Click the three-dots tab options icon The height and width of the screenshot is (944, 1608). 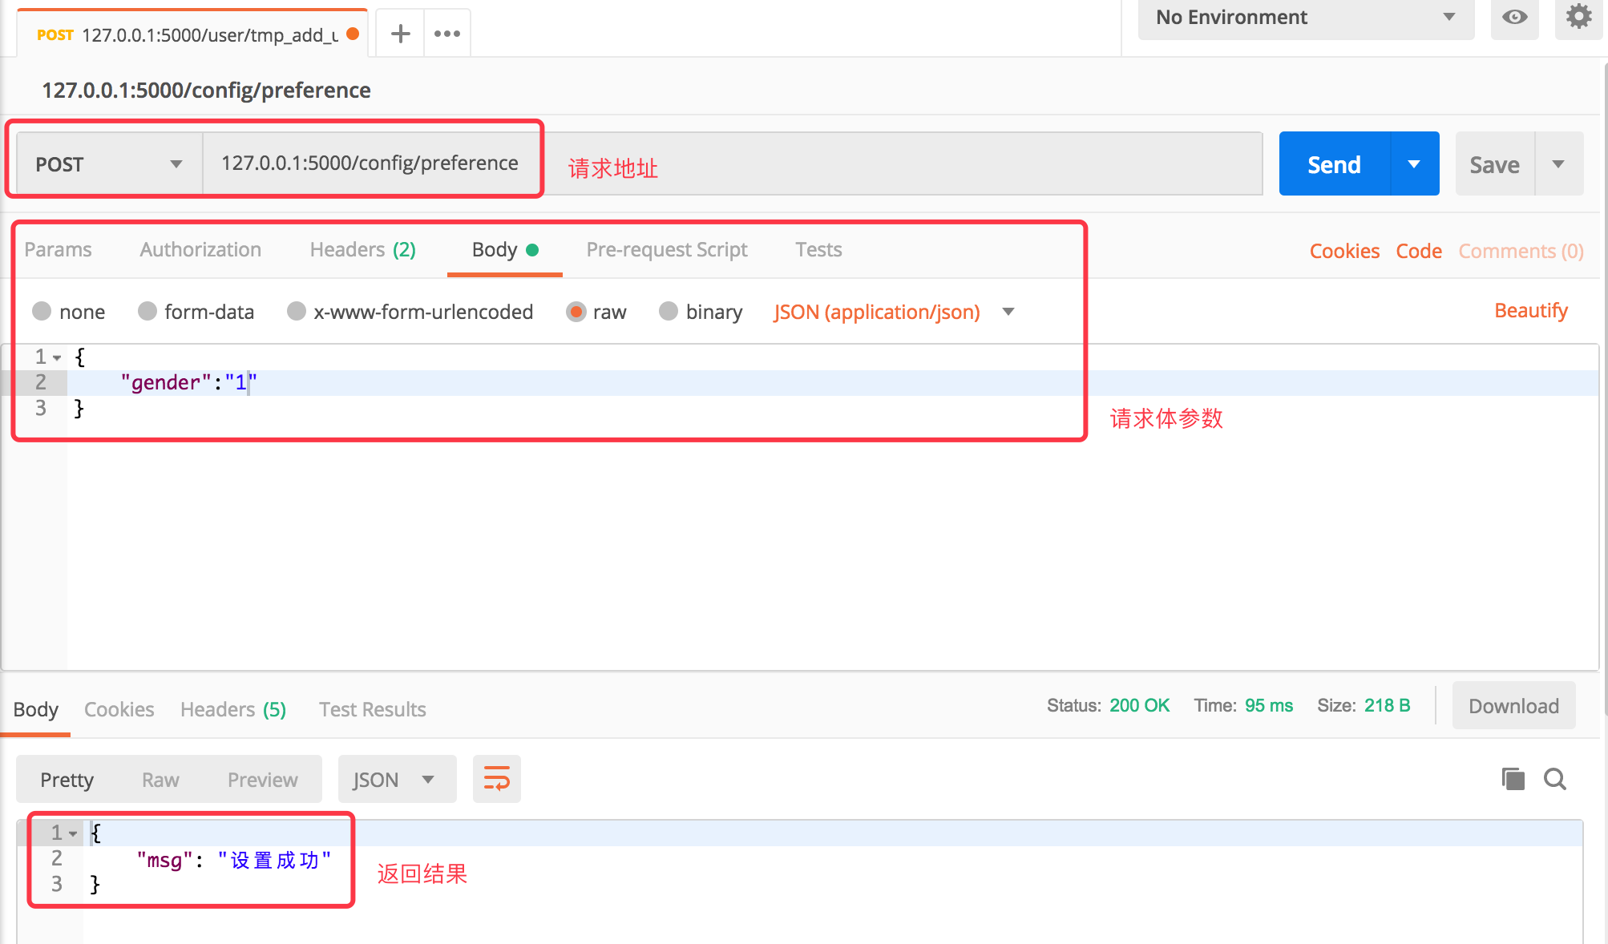pyautogui.click(x=446, y=34)
